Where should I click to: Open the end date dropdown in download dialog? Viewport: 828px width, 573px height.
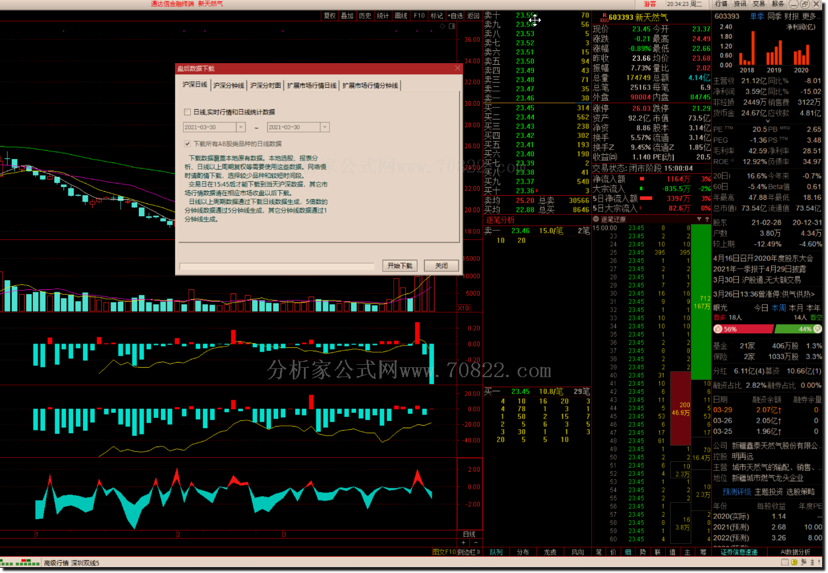click(x=325, y=127)
